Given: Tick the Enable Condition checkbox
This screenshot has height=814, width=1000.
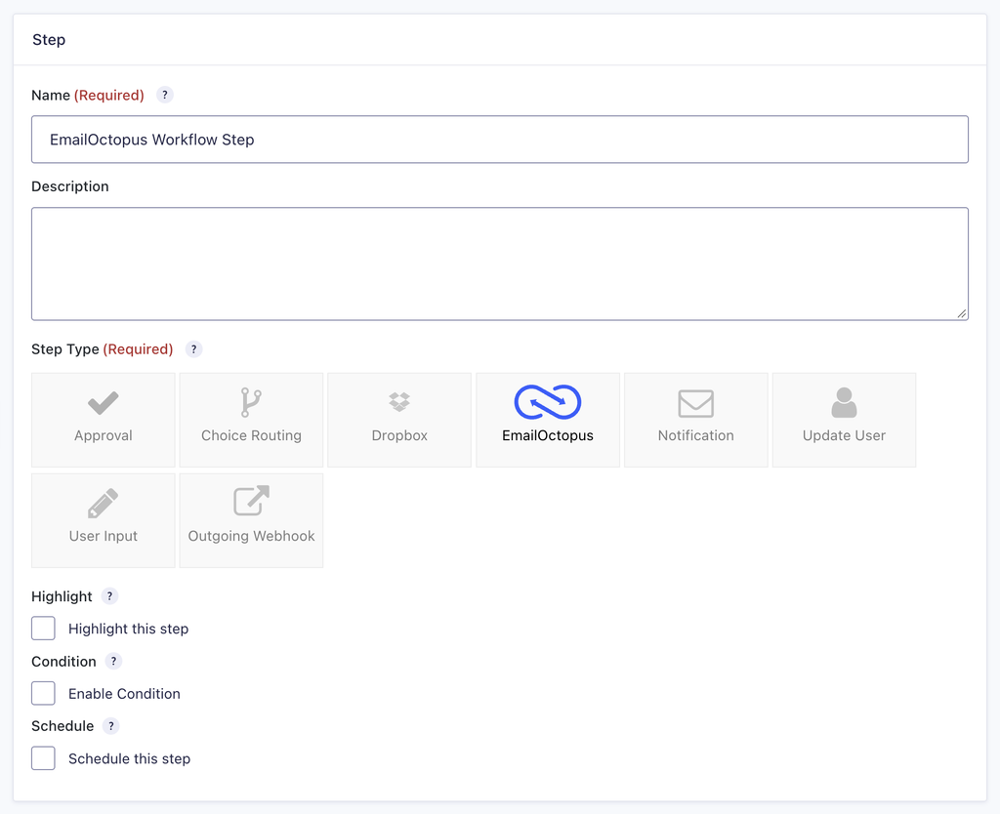Looking at the screenshot, I should tap(43, 694).
